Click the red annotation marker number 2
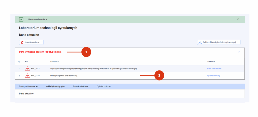The image size is (258, 117). tap(159, 75)
